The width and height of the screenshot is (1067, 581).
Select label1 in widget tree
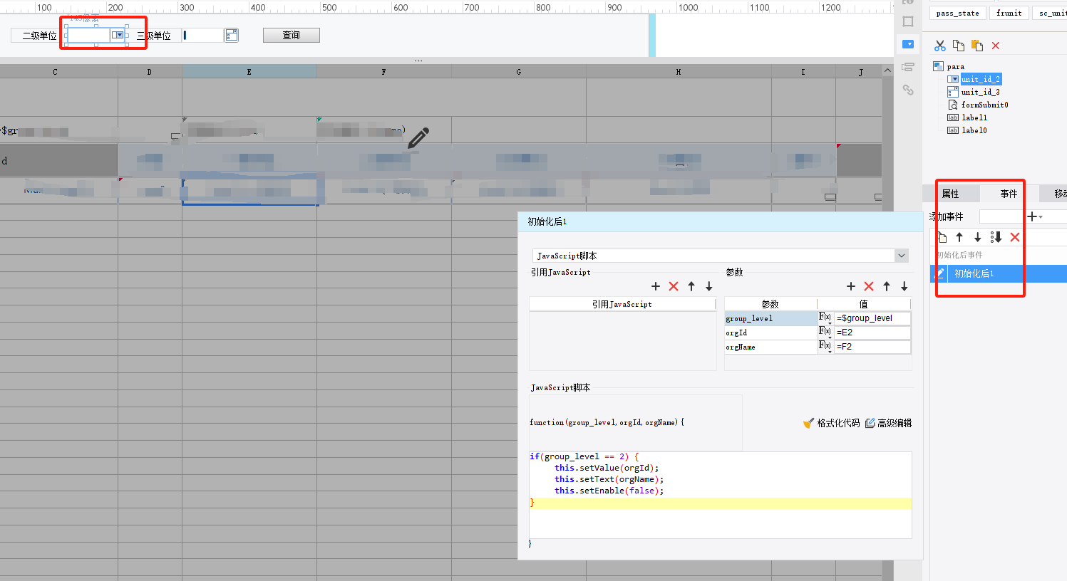pyautogui.click(x=974, y=117)
